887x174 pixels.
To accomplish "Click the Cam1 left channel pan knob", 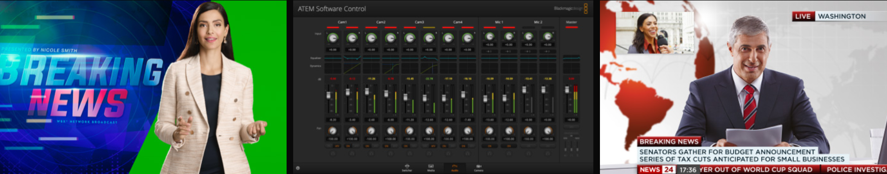I will 333,131.
